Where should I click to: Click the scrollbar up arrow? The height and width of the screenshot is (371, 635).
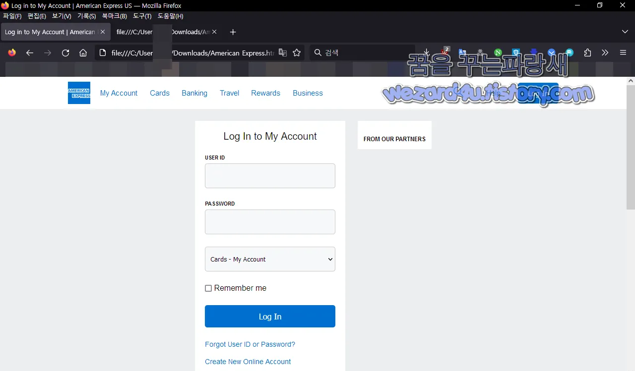click(x=631, y=80)
